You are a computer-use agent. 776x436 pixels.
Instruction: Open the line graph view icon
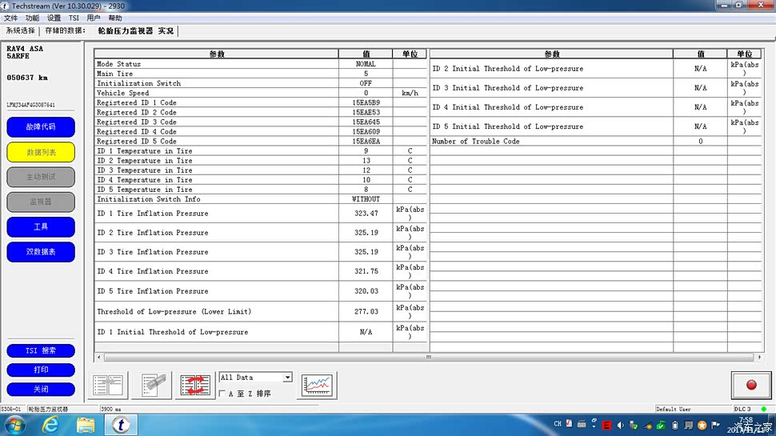pyautogui.click(x=318, y=385)
